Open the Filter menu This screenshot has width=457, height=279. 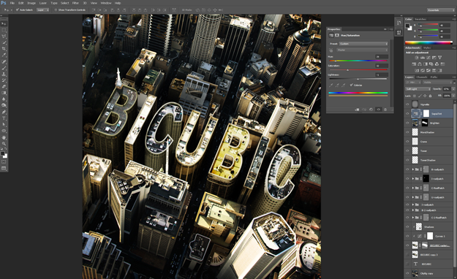[75, 3]
